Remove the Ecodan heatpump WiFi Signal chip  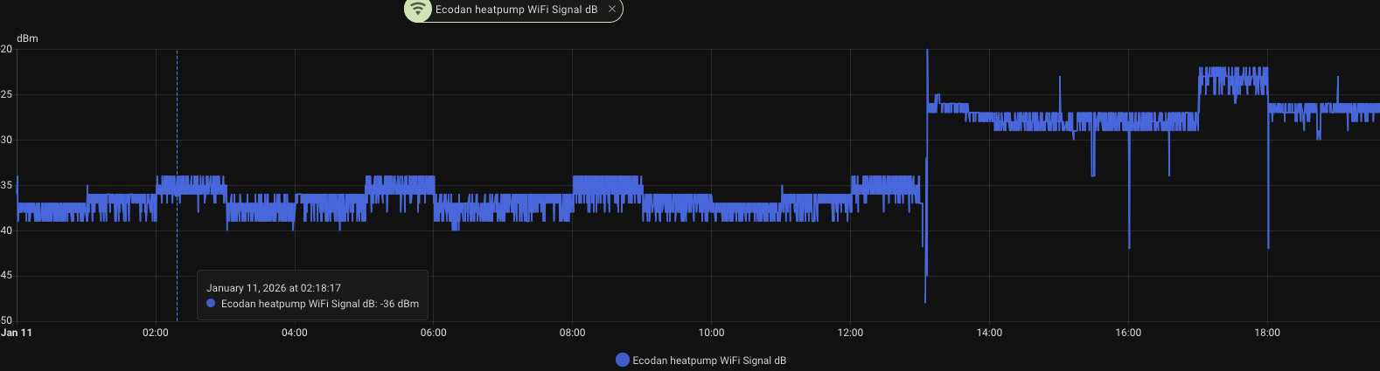click(x=612, y=9)
